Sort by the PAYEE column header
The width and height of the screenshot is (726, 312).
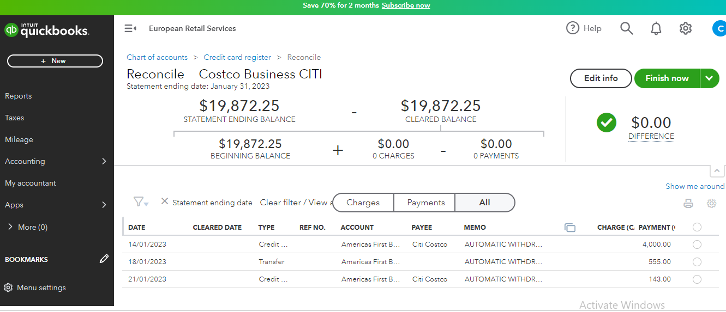click(422, 228)
